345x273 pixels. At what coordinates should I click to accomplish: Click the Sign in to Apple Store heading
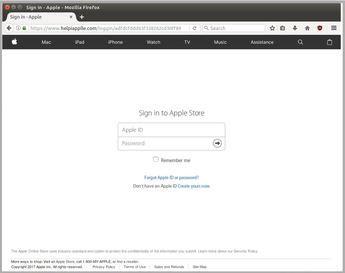tap(172, 113)
